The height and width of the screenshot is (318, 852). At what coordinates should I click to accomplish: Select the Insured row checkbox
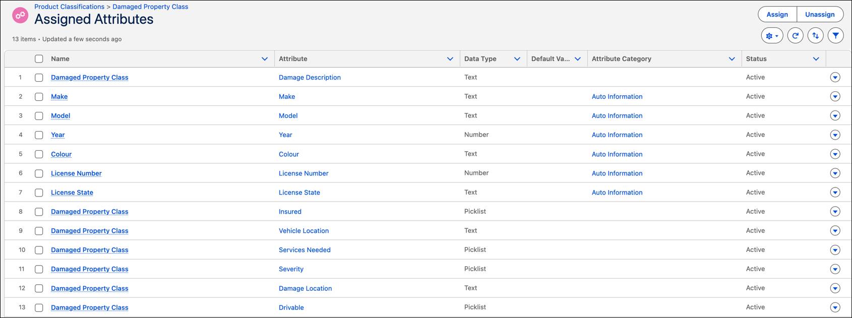coord(39,212)
